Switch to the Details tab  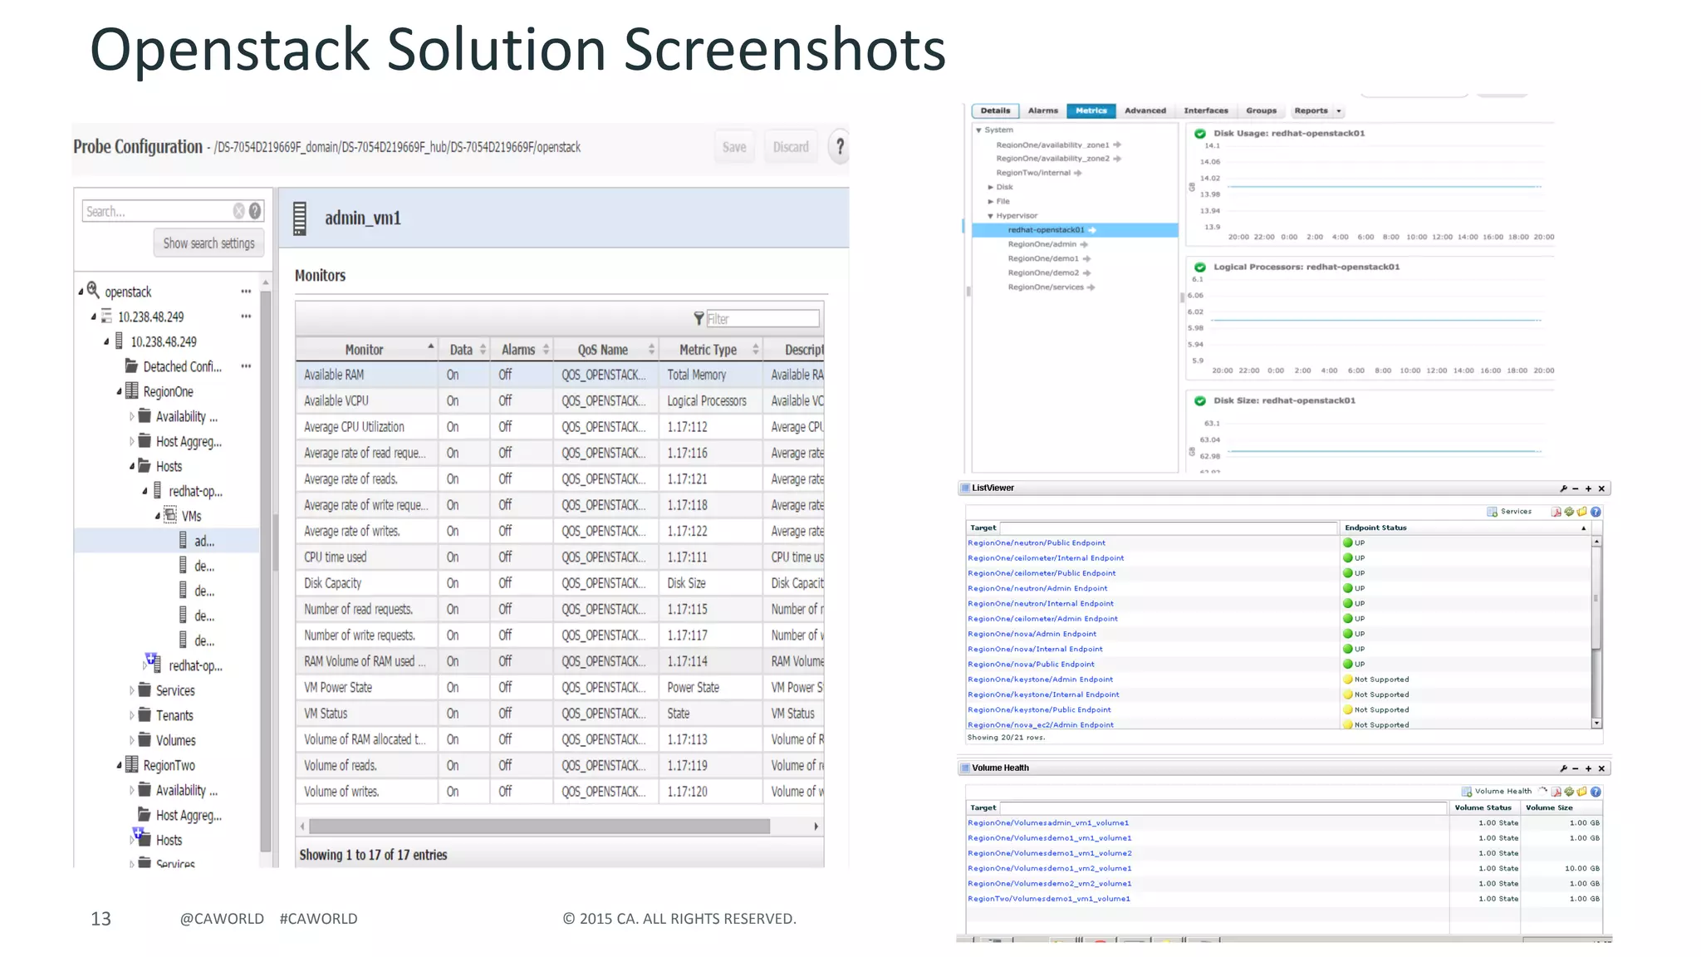pos(995,110)
